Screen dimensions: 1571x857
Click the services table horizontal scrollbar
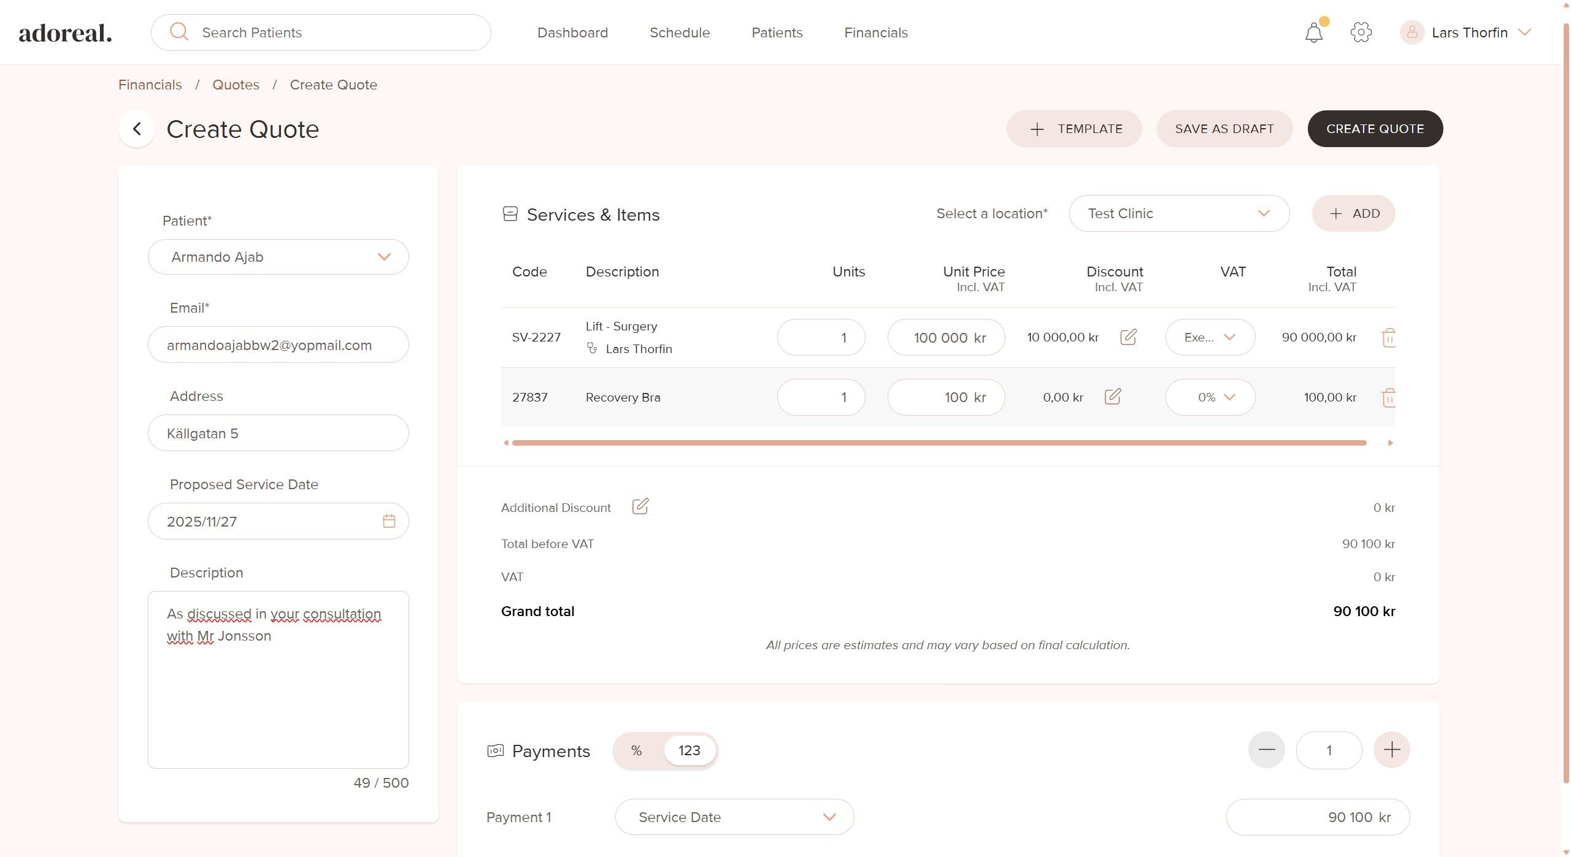[939, 443]
